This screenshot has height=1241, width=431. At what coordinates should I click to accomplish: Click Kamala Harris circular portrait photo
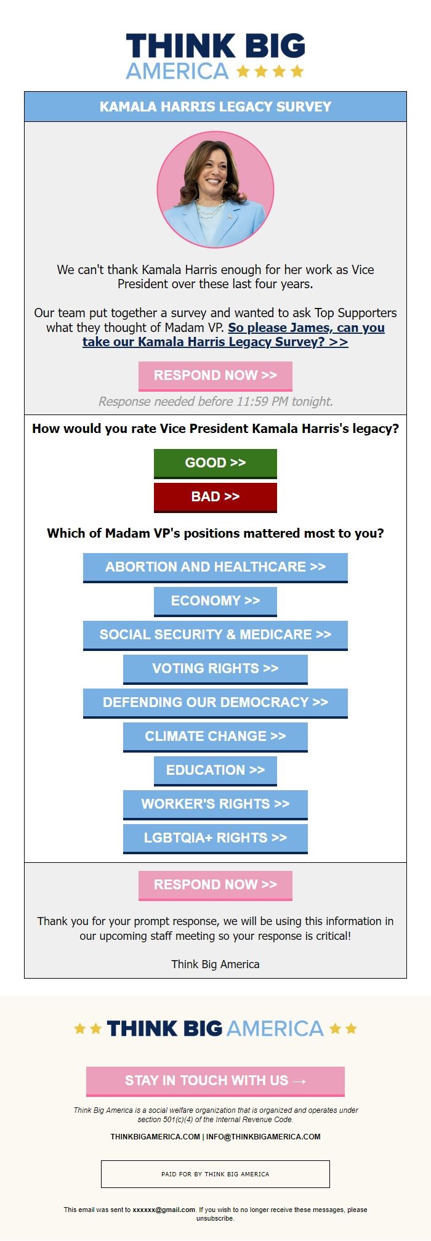coord(216,190)
